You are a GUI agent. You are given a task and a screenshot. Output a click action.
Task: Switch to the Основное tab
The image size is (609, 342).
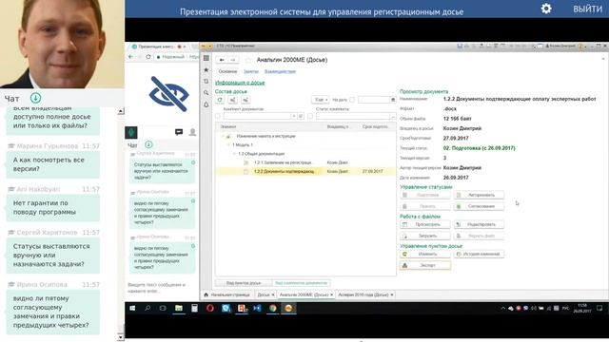click(x=227, y=72)
